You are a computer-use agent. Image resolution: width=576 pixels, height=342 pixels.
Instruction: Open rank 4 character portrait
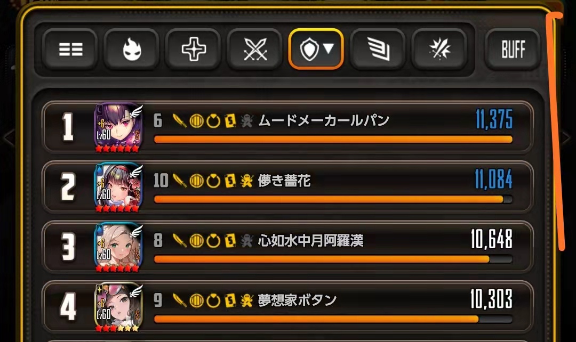[x=118, y=307]
